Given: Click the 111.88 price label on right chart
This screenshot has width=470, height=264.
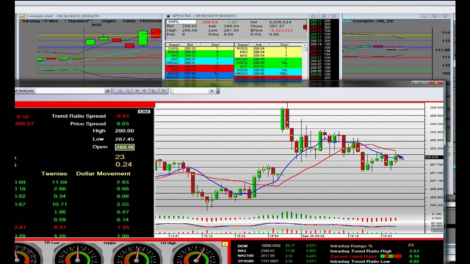Looking at the screenshot, I should pos(442,50).
